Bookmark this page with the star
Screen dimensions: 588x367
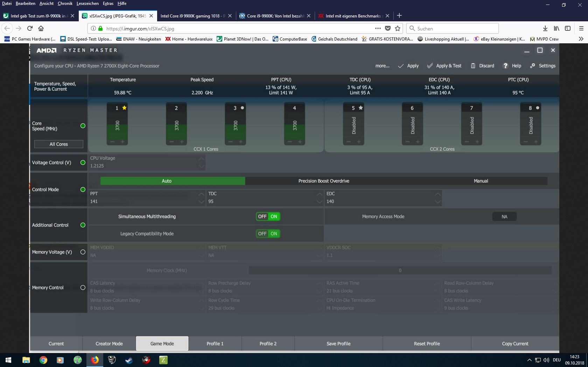[398, 28]
